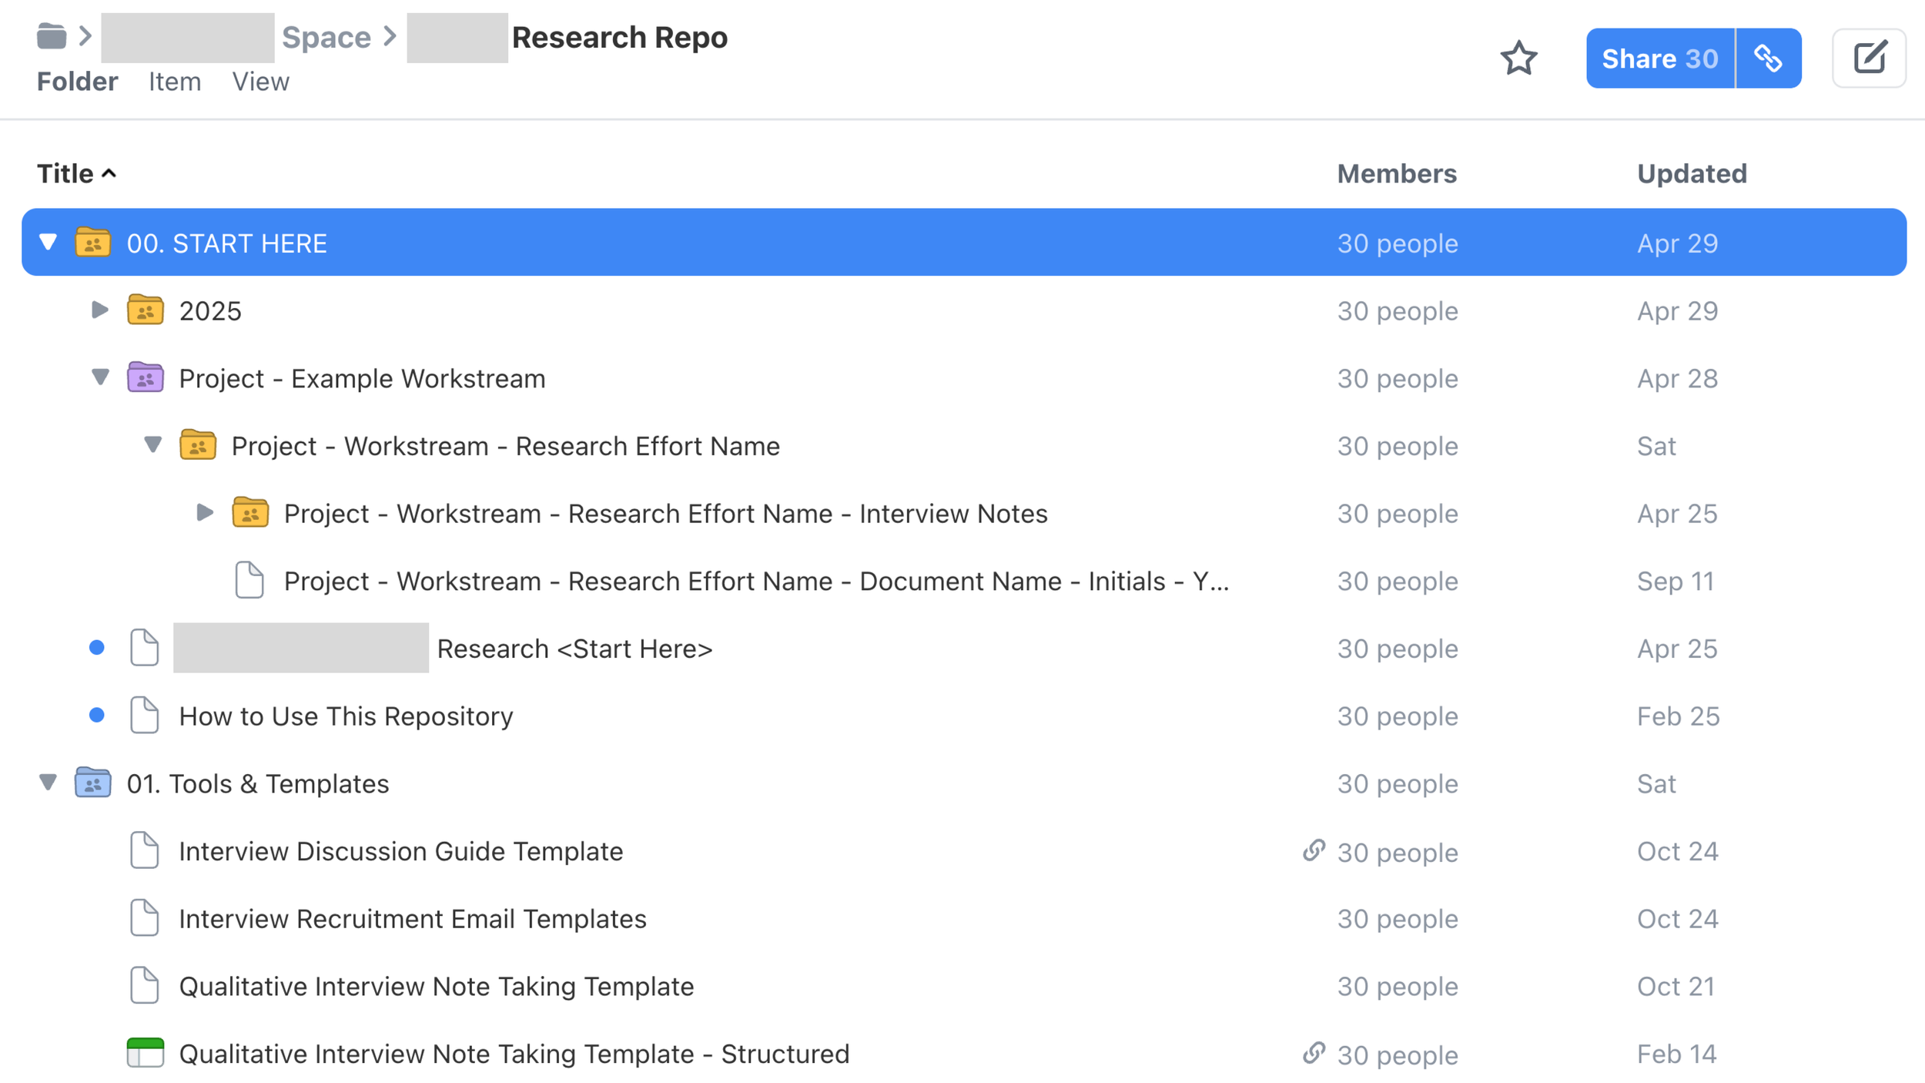The width and height of the screenshot is (1925, 1083).
Task: Collapse the 01. Tools & Templates folder
Action: click(49, 783)
